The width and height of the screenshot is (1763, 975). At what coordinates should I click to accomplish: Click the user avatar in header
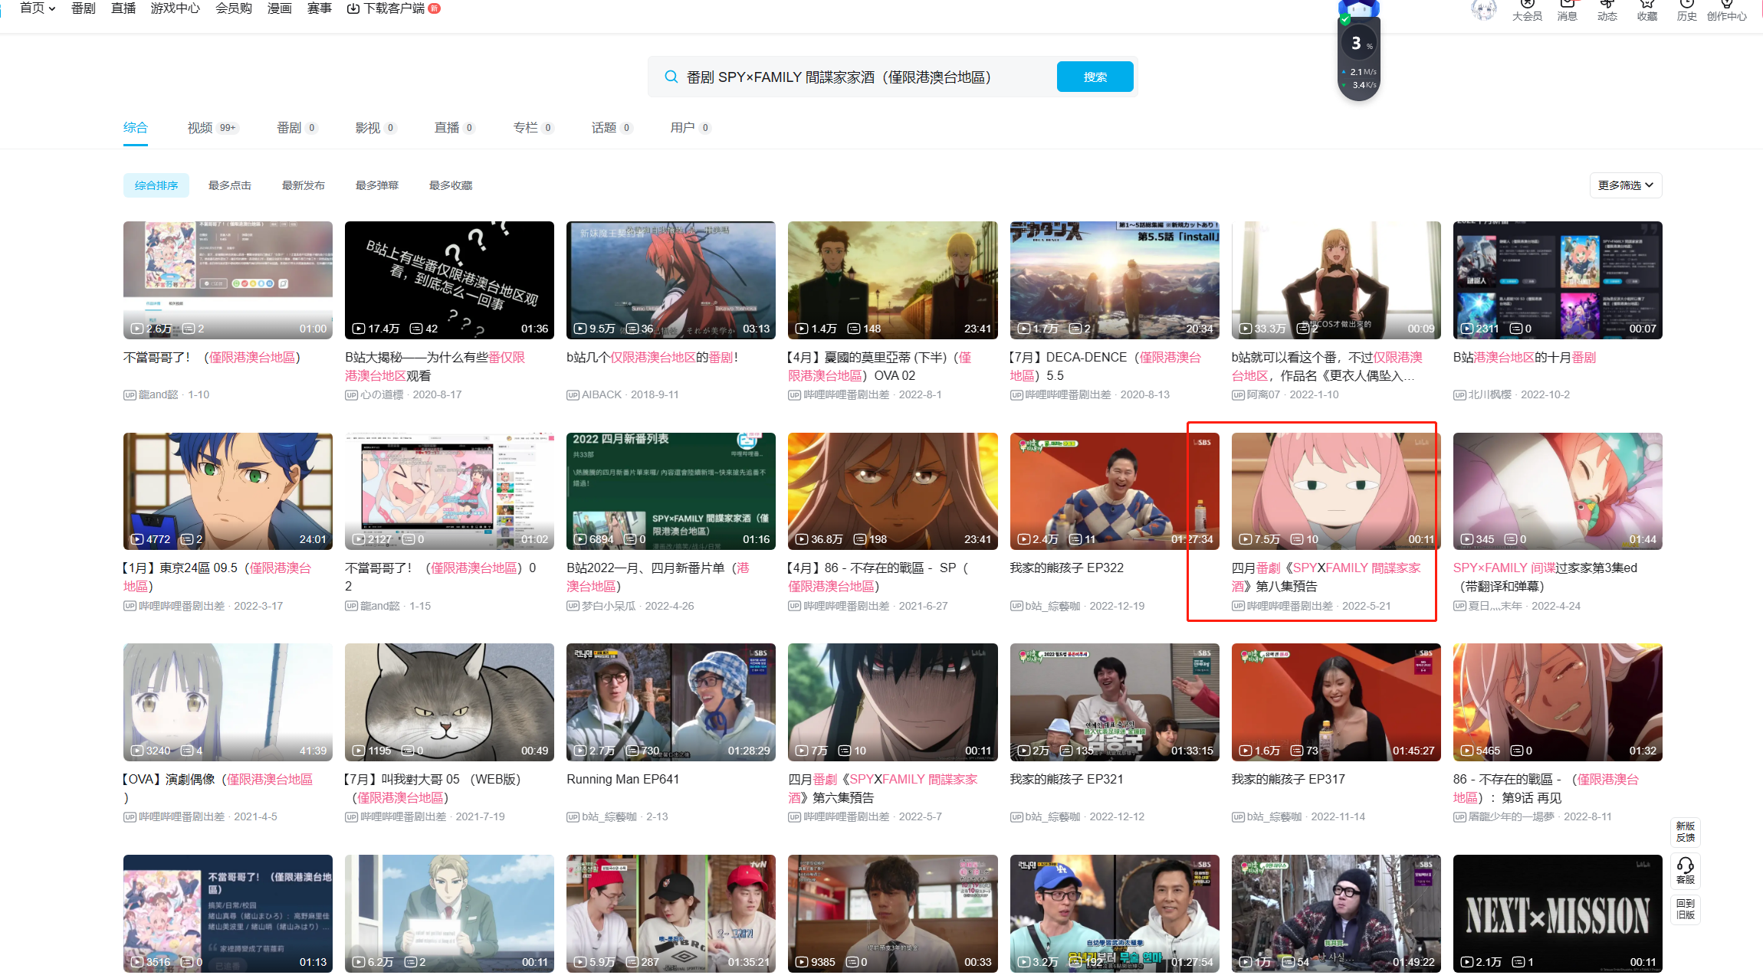(1484, 9)
